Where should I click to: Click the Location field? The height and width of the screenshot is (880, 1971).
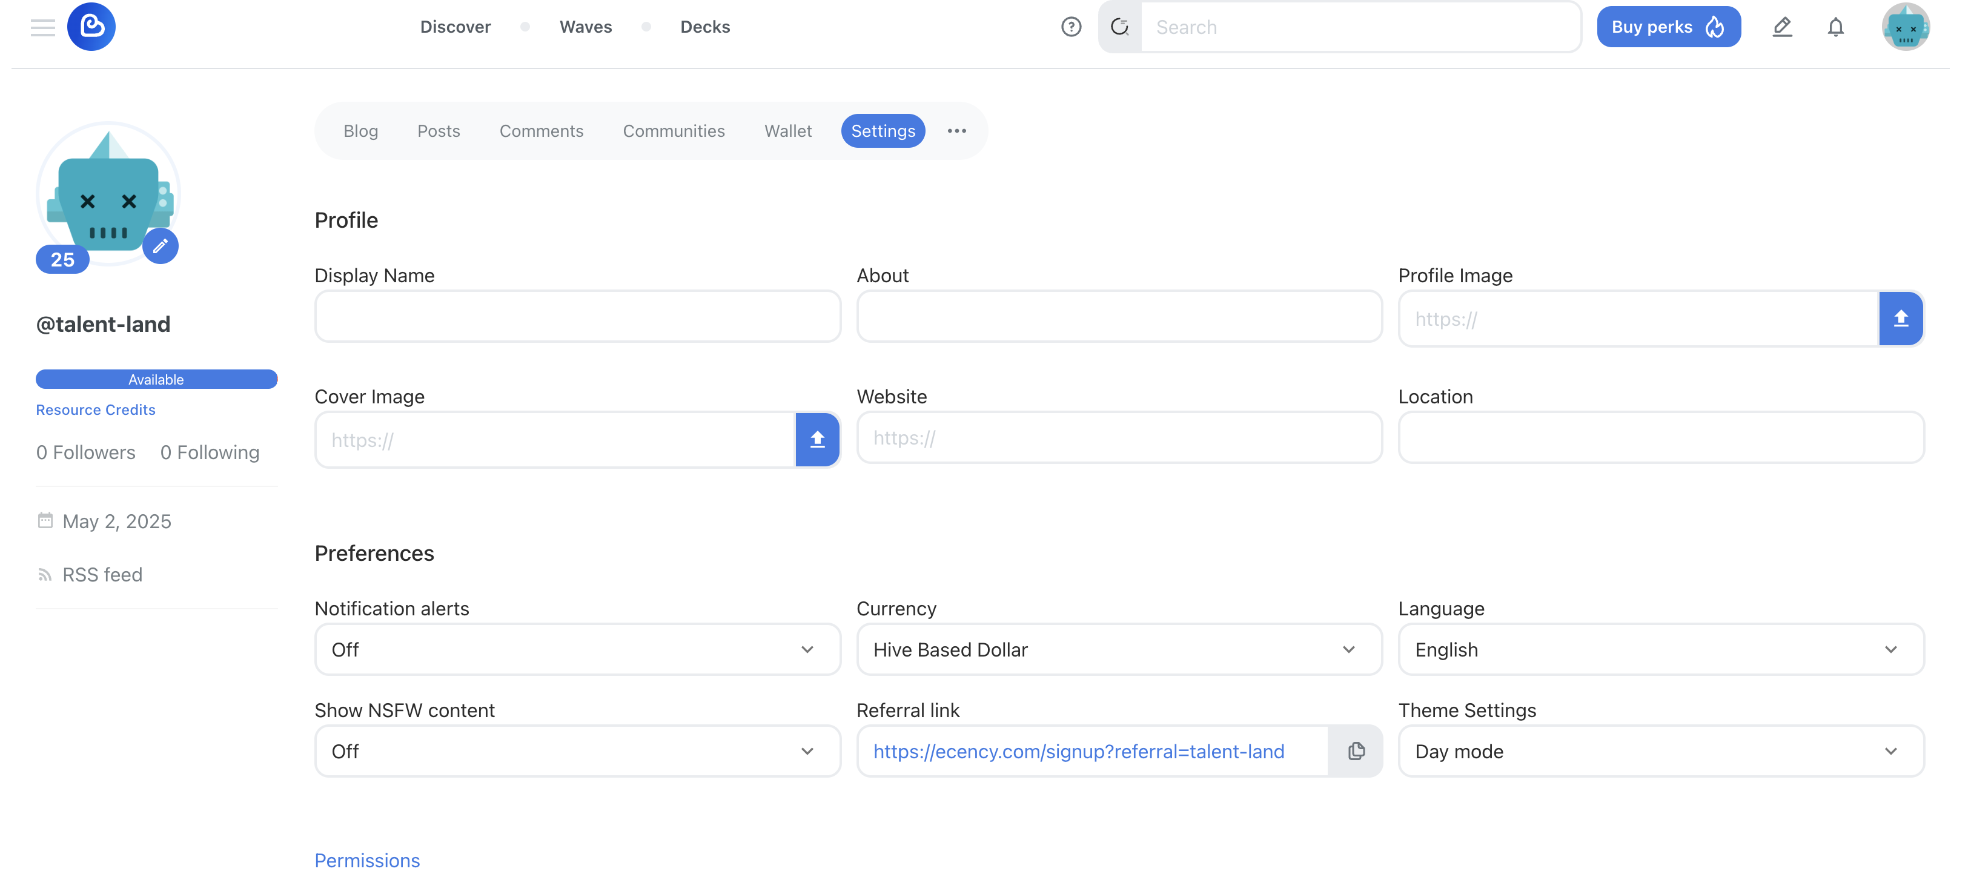coord(1661,437)
